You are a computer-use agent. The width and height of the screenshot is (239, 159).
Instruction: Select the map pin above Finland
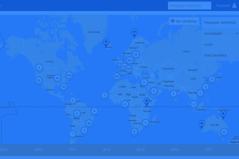click(x=134, y=33)
